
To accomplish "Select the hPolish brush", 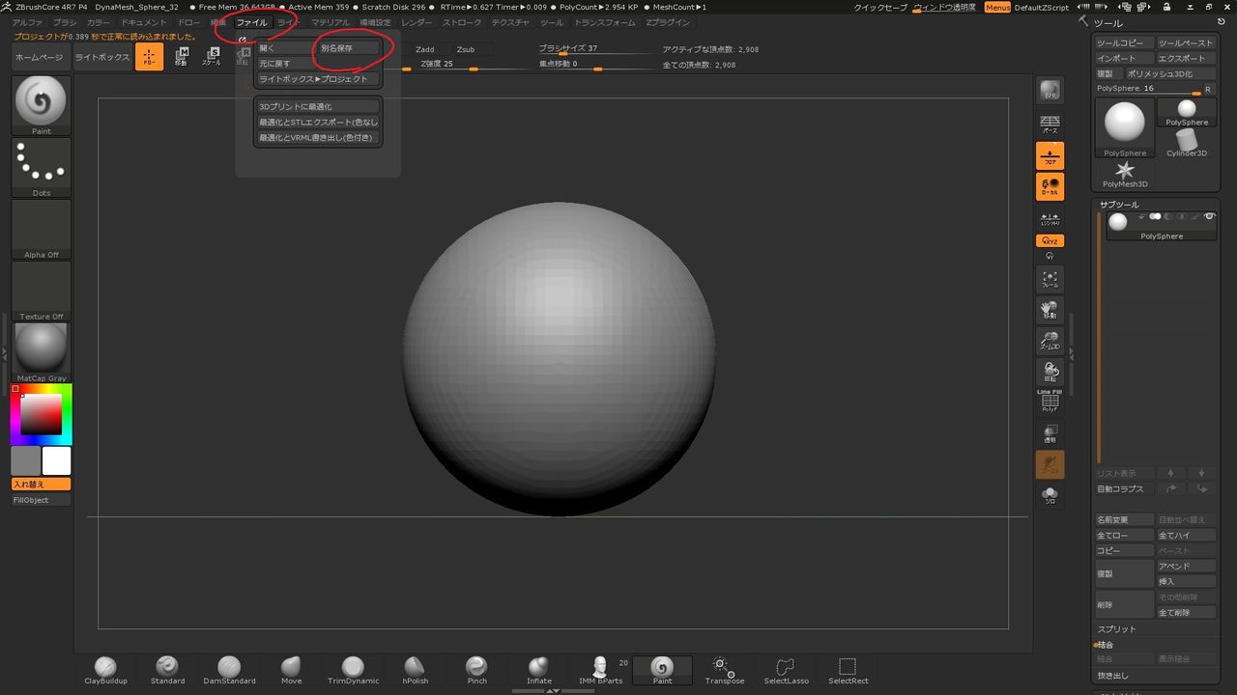I will click(x=415, y=671).
